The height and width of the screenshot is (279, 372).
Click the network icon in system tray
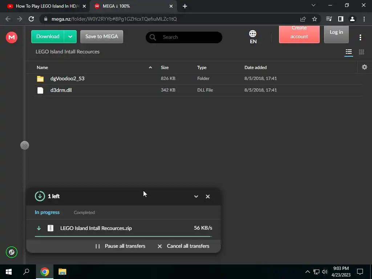316,272
